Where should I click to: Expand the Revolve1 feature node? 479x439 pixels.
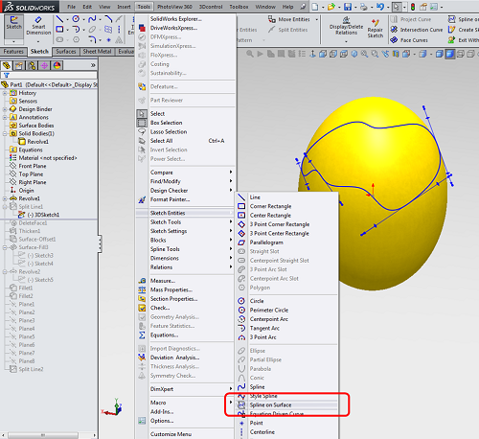click(x=5, y=198)
